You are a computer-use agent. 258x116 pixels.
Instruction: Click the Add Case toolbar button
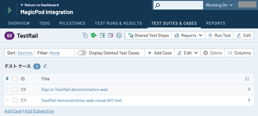coord(159,53)
